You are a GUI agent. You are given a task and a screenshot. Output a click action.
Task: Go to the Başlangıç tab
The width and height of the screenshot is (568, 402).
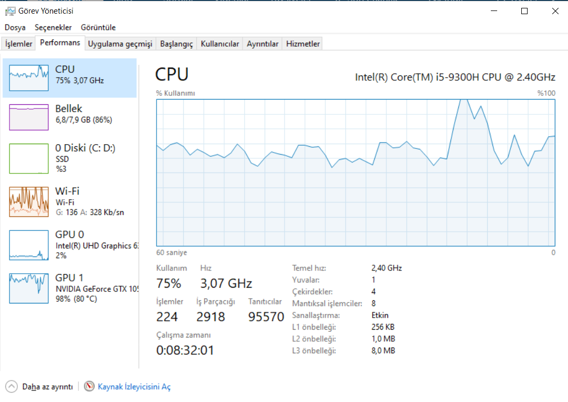coord(176,44)
